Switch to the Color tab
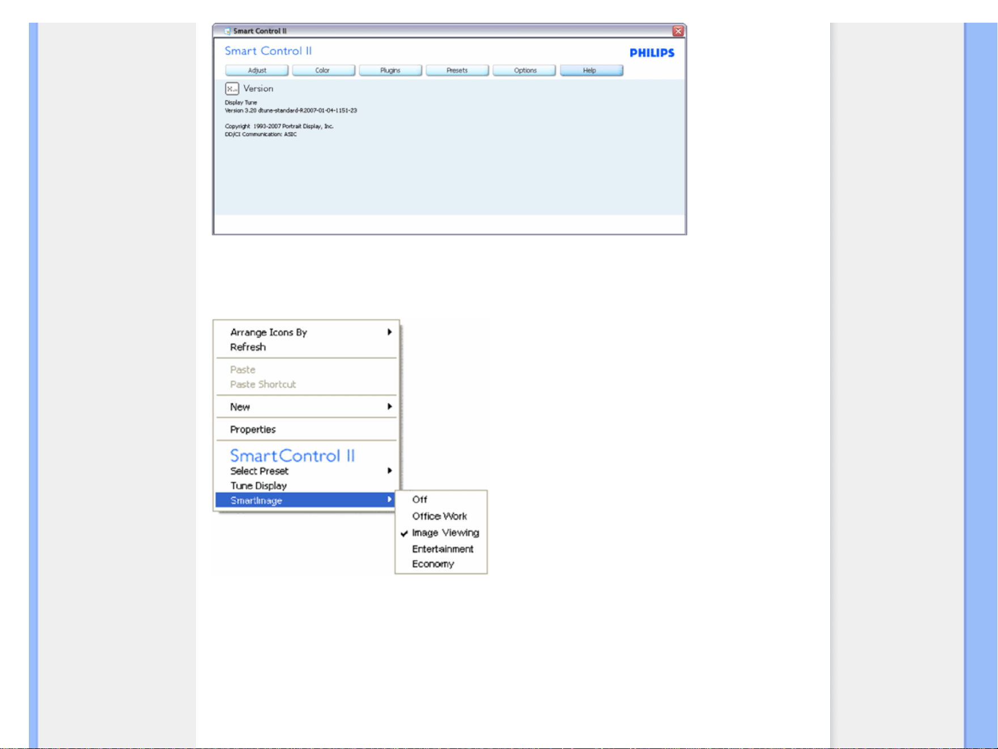This screenshot has height=749, width=998. point(323,70)
